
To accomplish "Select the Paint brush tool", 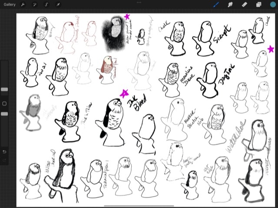I will point(216,4).
